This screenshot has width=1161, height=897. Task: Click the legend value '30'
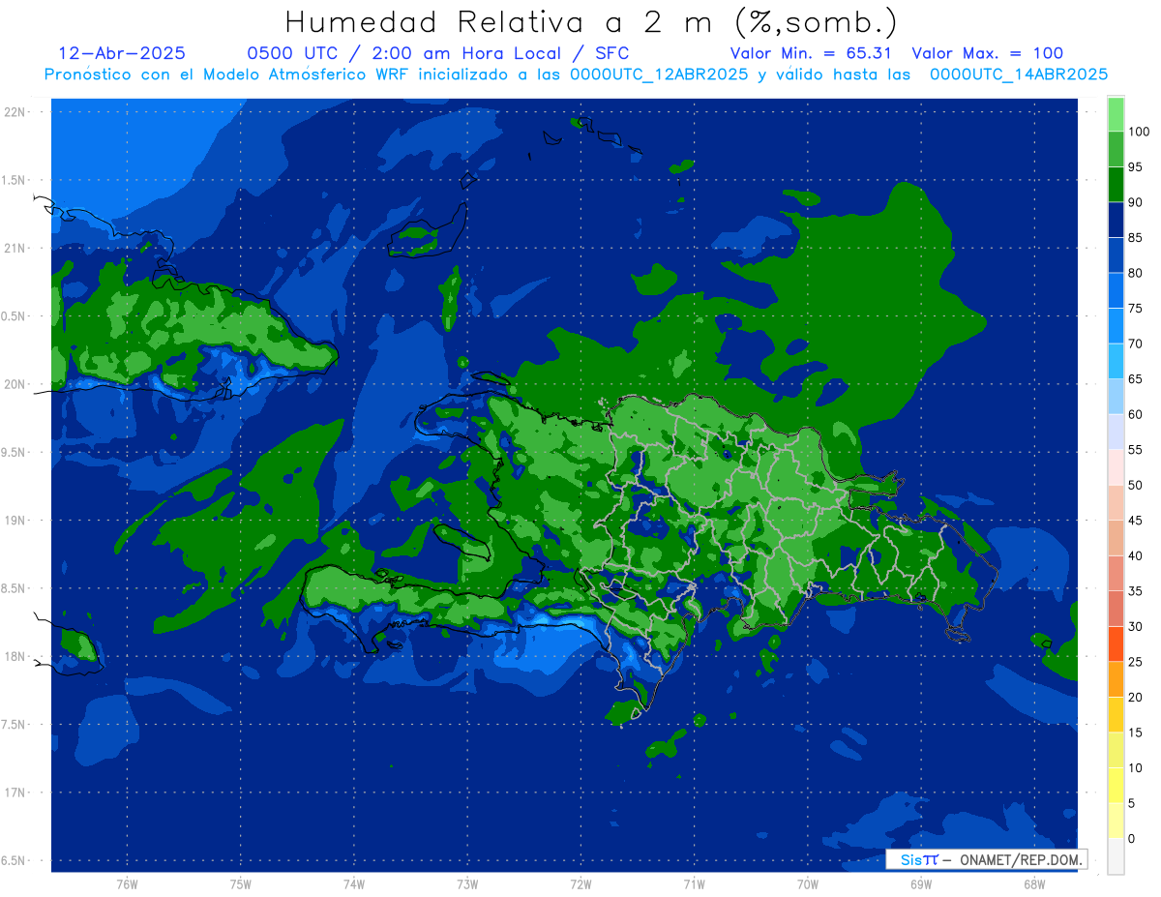pyautogui.click(x=1136, y=627)
